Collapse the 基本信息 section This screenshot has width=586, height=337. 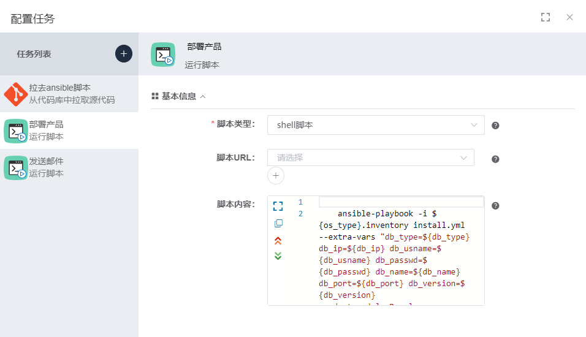coord(203,96)
